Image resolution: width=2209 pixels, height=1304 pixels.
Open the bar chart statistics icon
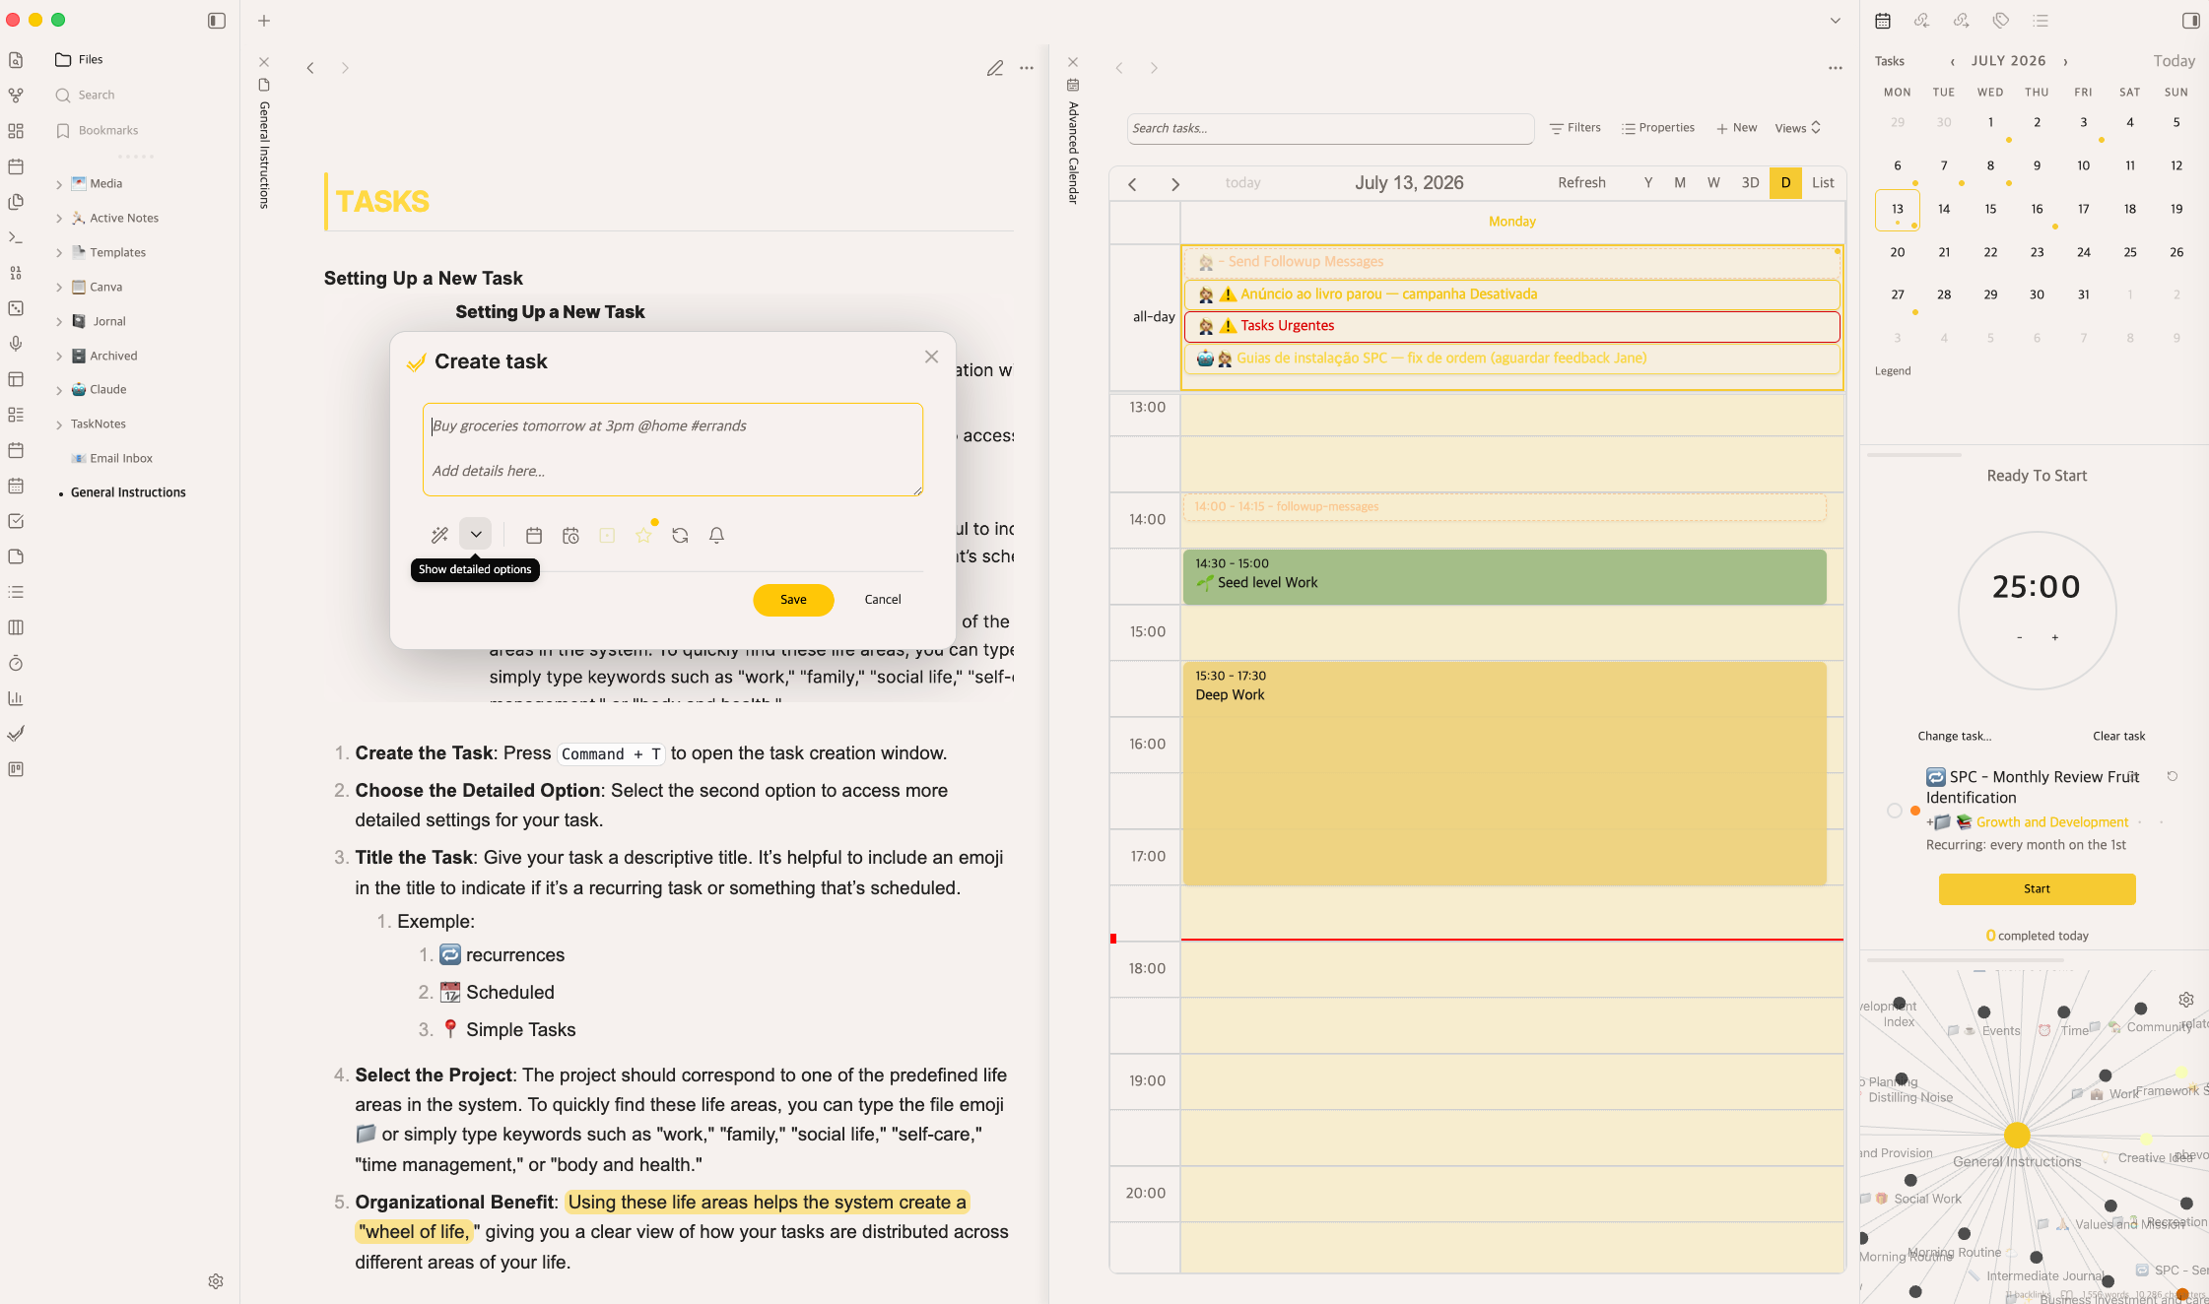16,698
